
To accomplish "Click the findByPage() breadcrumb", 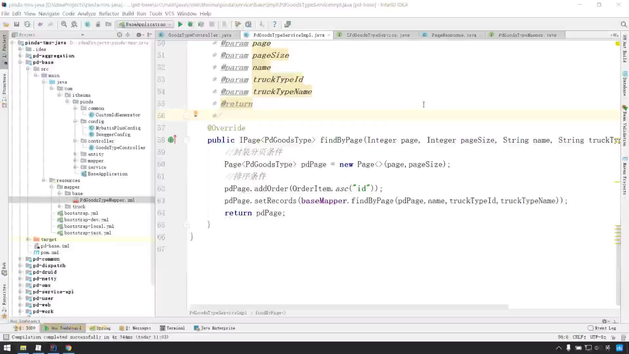I will [271, 313].
